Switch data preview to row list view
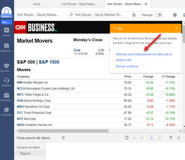This screenshot has height=160, width=185. pyautogui.click(x=151, y=138)
